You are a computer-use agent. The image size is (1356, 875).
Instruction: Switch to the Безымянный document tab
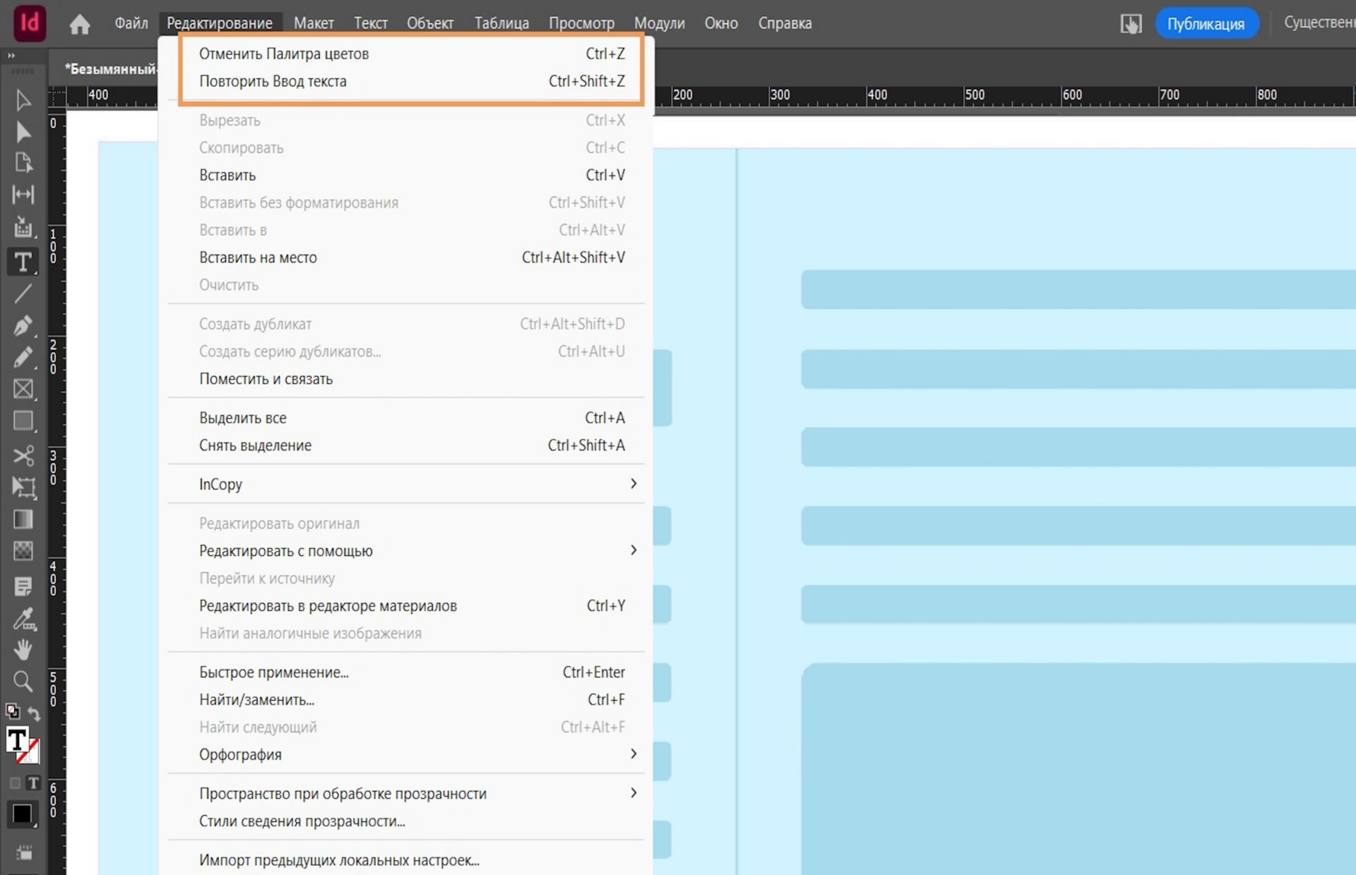[x=109, y=69]
